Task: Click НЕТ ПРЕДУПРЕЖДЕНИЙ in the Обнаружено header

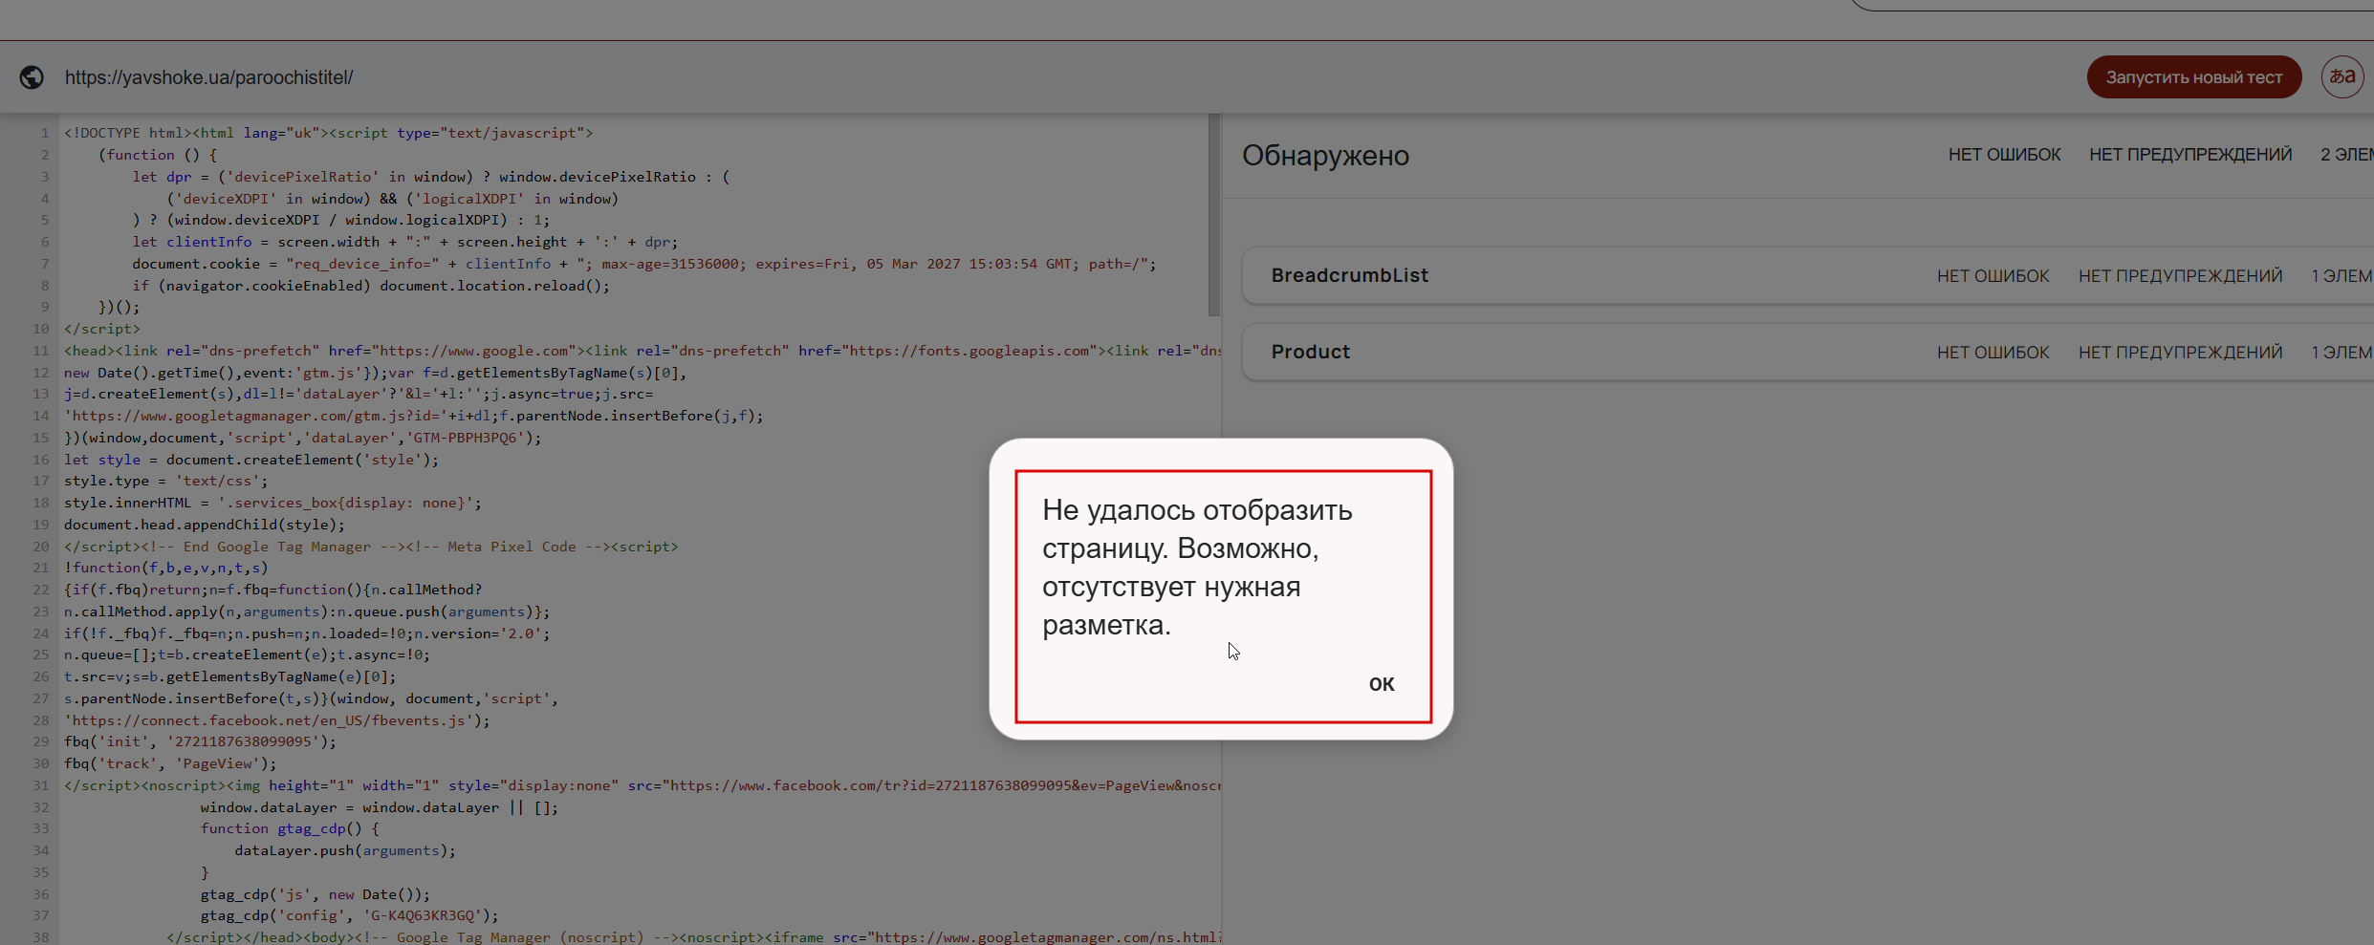Action: coord(2190,155)
